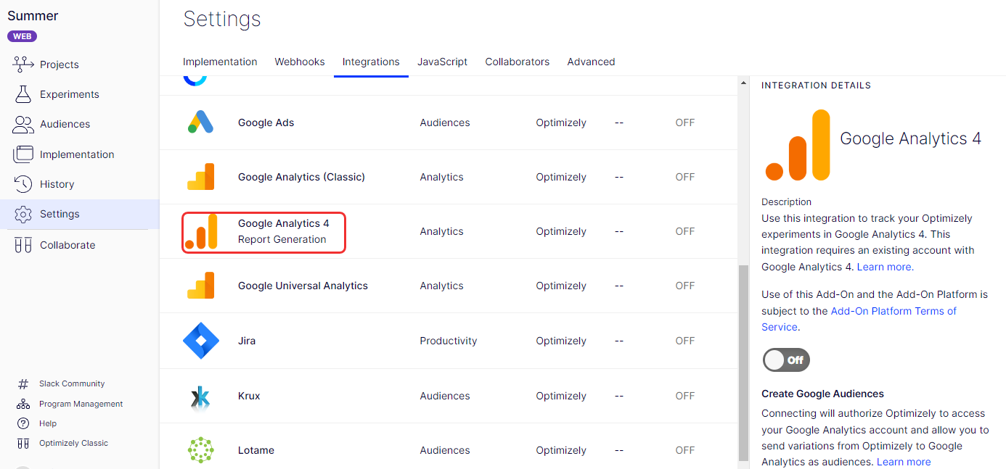Click the Program Management hierarchy icon
Screen dimensions: 1006x469
[23, 404]
